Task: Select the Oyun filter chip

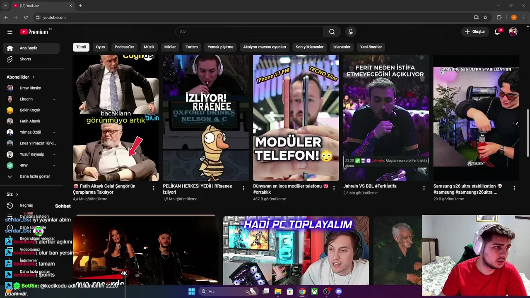Action: (100, 47)
